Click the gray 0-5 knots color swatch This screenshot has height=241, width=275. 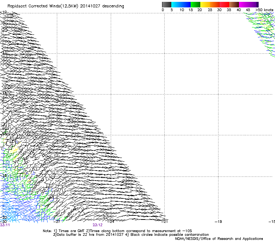[x=166, y=4]
